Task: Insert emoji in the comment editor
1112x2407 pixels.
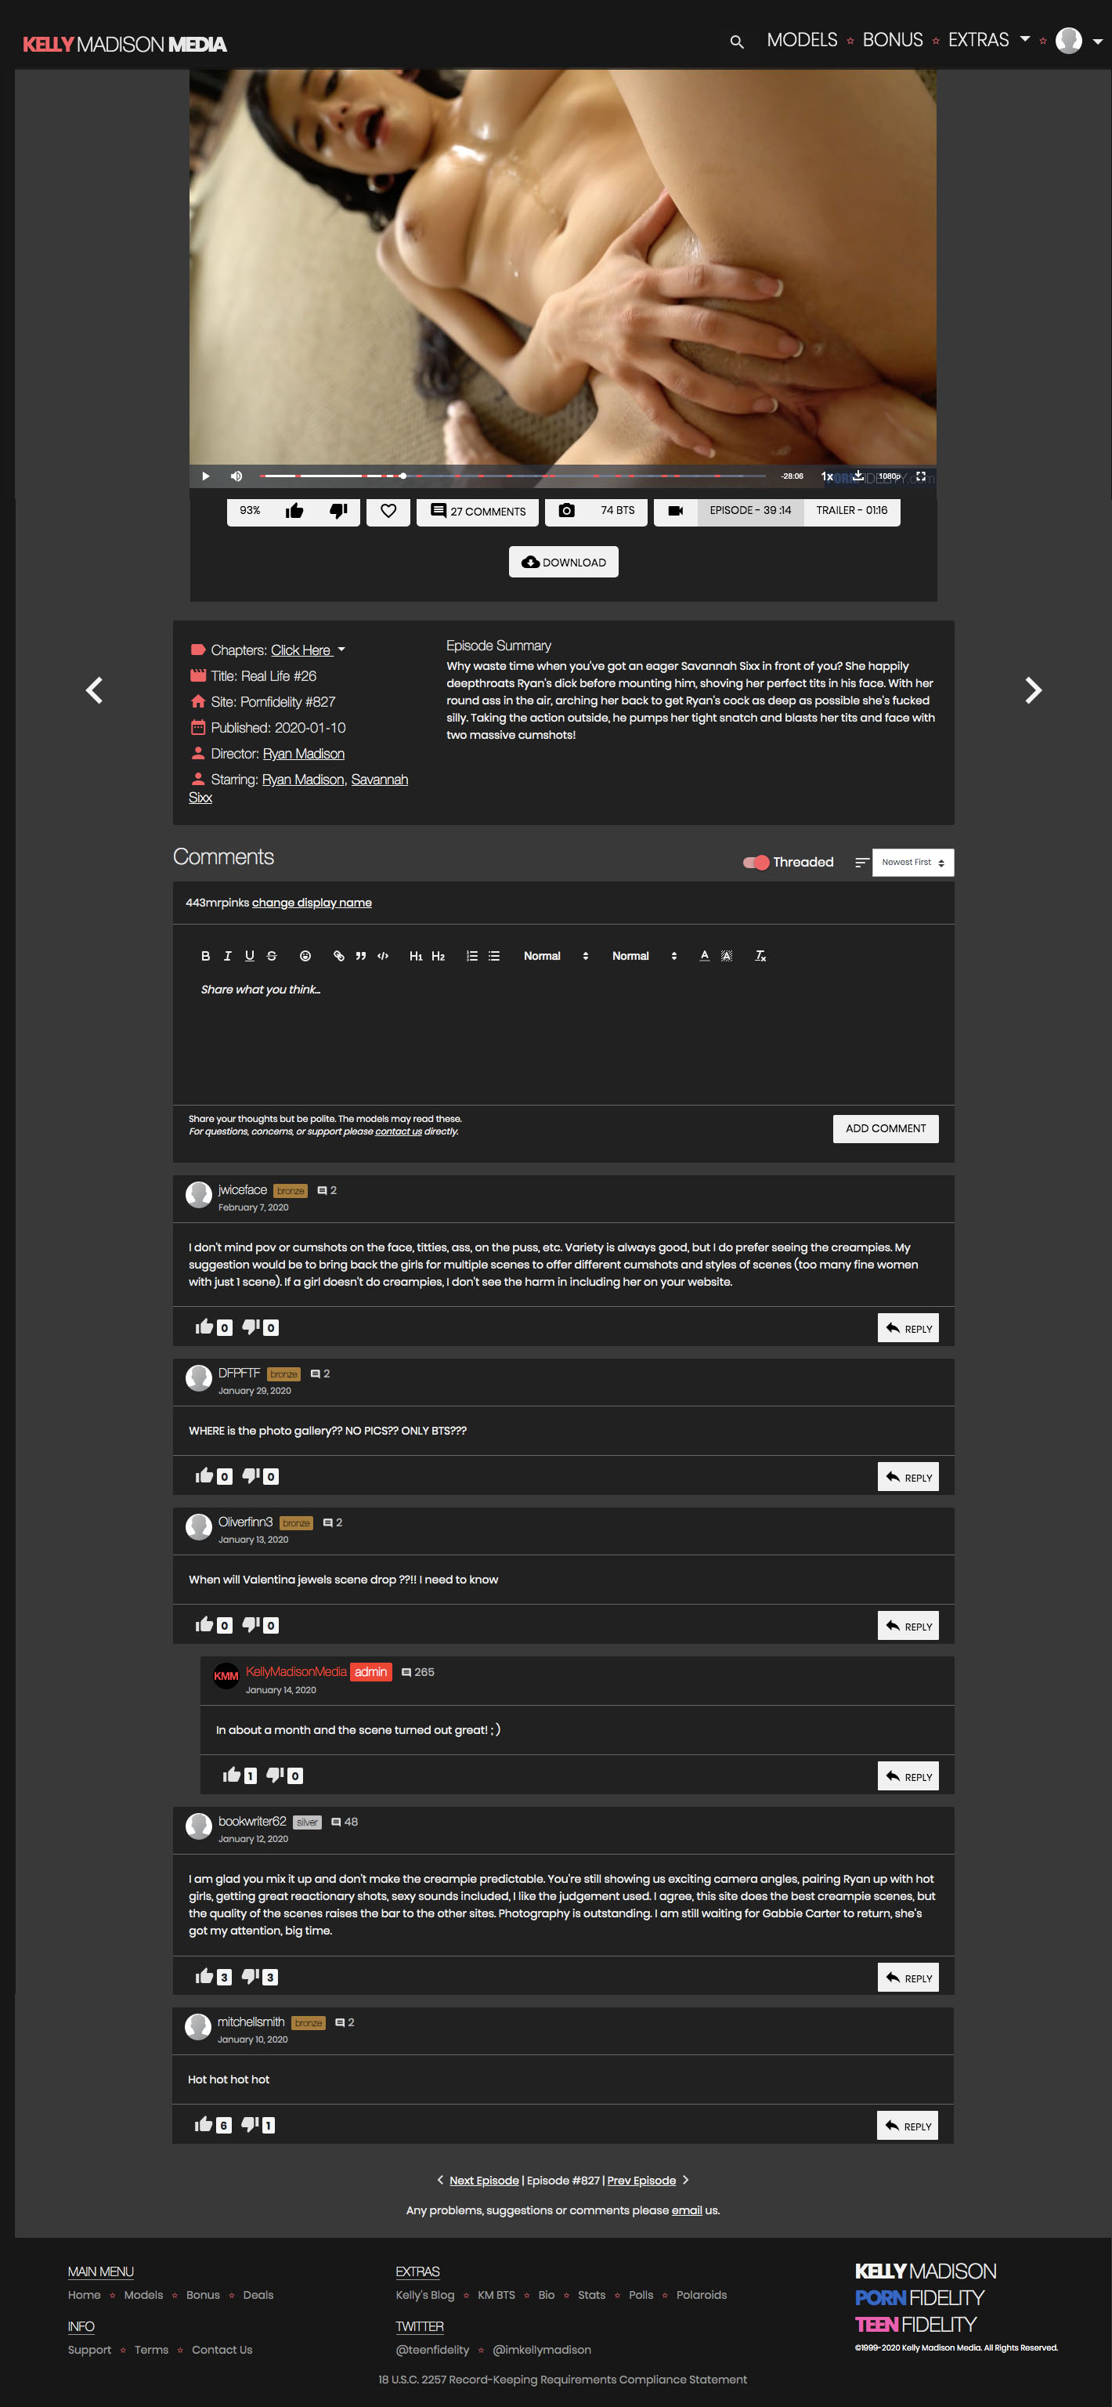Action: click(305, 956)
